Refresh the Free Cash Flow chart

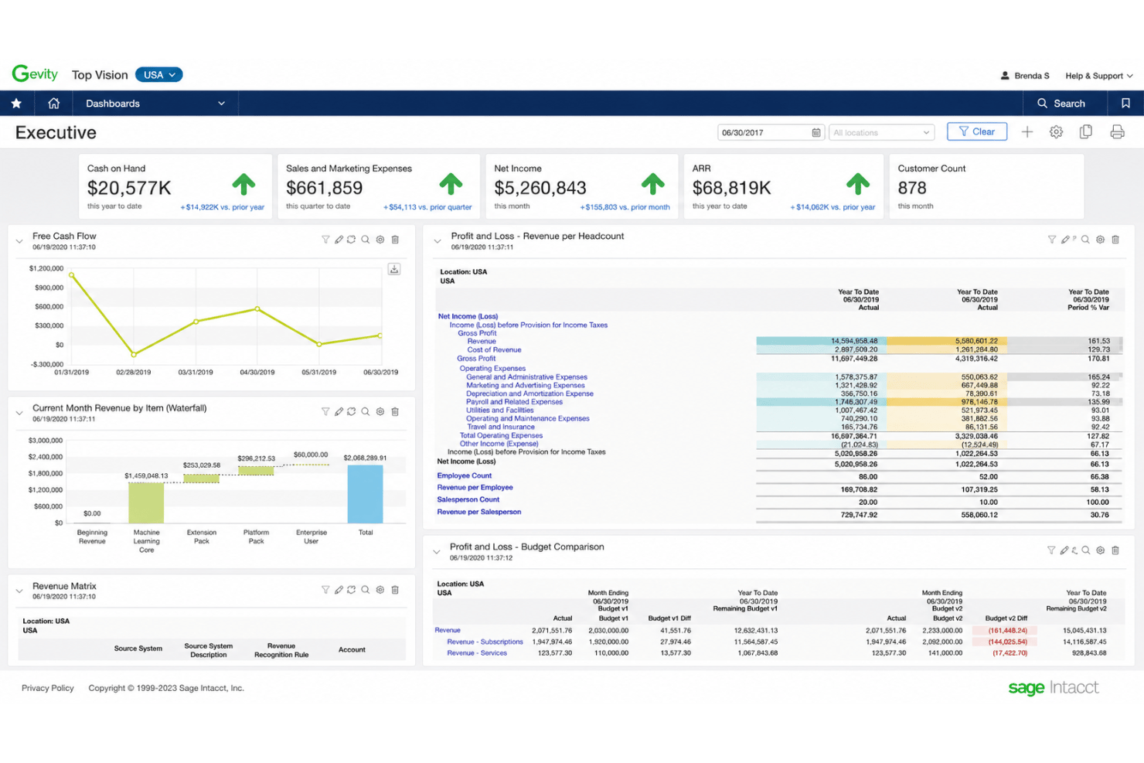pyautogui.click(x=352, y=240)
